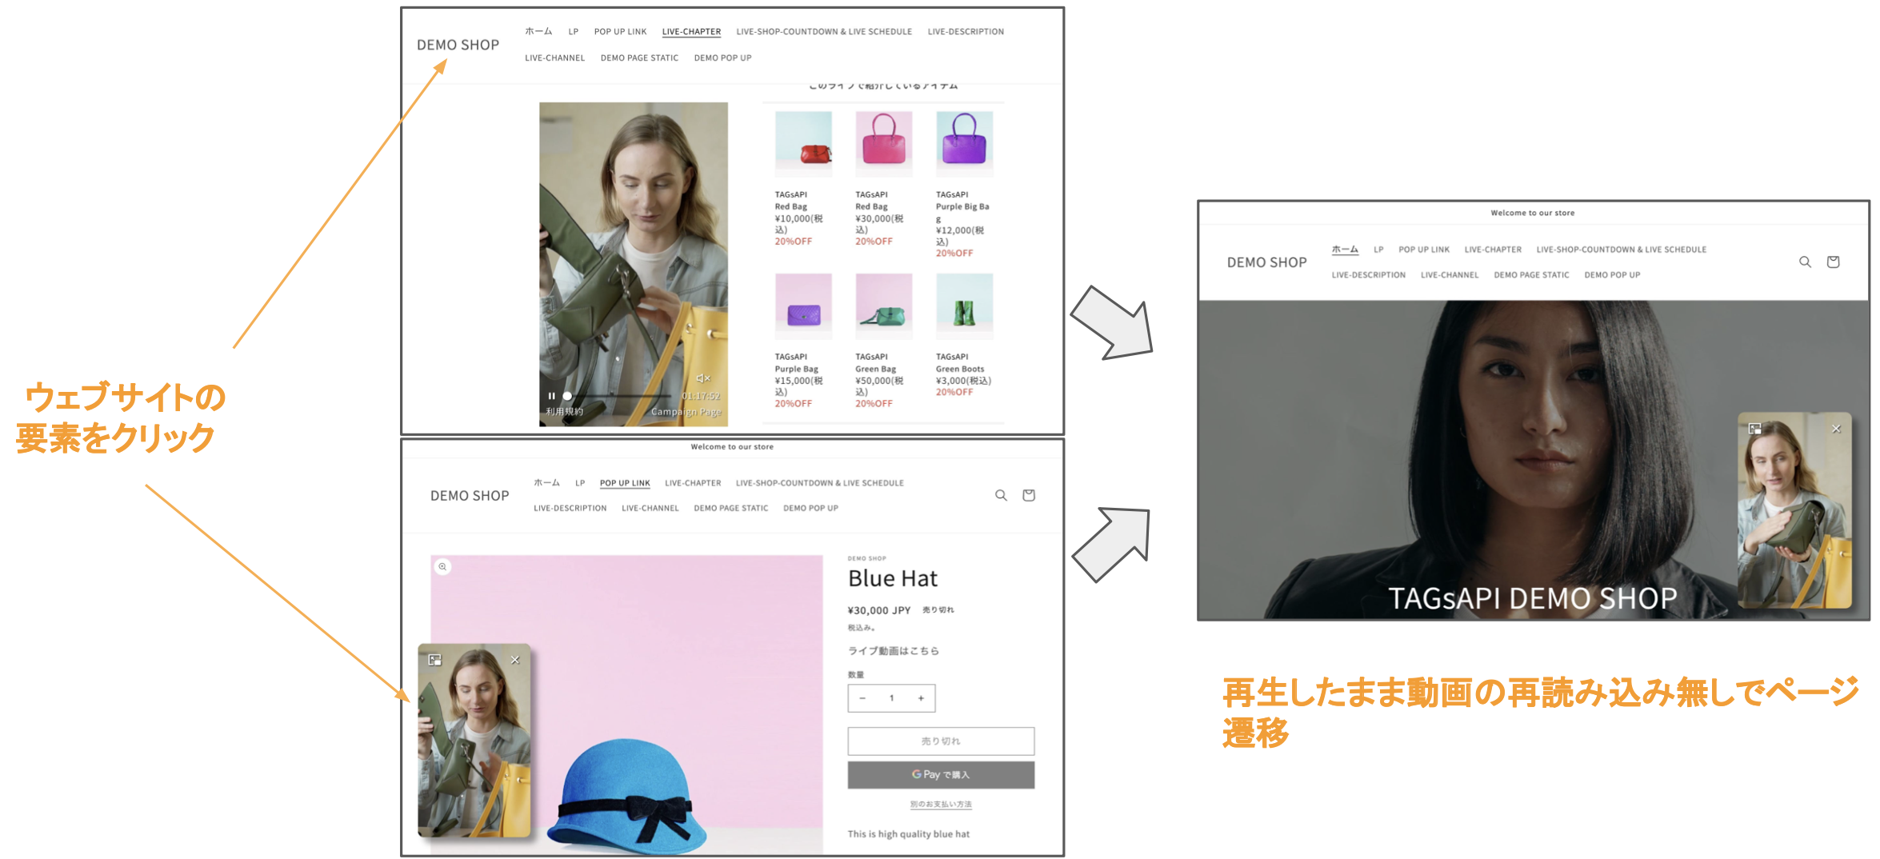This screenshot has width=1880, height=859.
Task: Click the zoom magnifier on Blue Hat image
Action: click(442, 567)
